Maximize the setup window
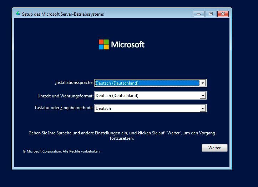Image resolution: width=258 pixels, height=187 pixels. pyautogui.click(x=211, y=14)
